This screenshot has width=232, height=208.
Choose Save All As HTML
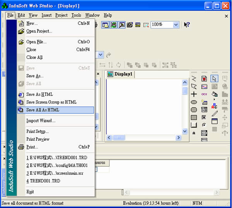43,110
